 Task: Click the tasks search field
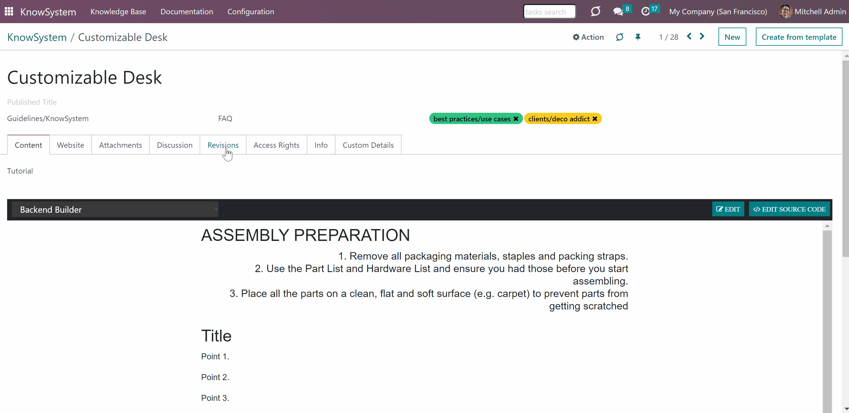click(549, 12)
